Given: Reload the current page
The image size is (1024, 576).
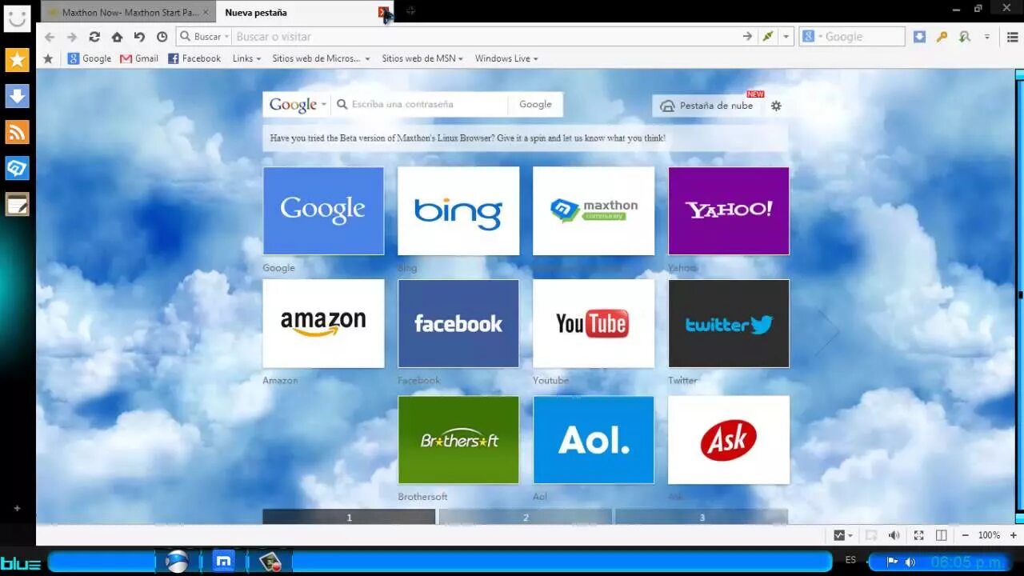Looking at the screenshot, I should click(x=94, y=37).
